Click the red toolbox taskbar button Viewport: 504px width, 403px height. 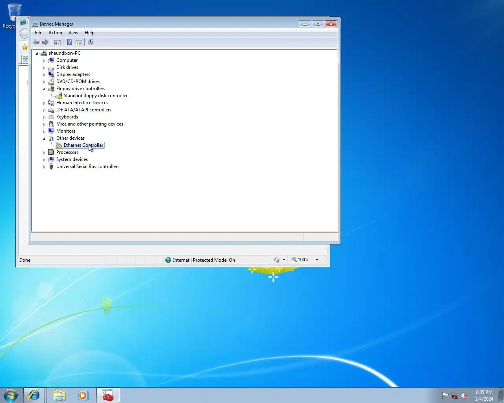pyautogui.click(x=107, y=395)
